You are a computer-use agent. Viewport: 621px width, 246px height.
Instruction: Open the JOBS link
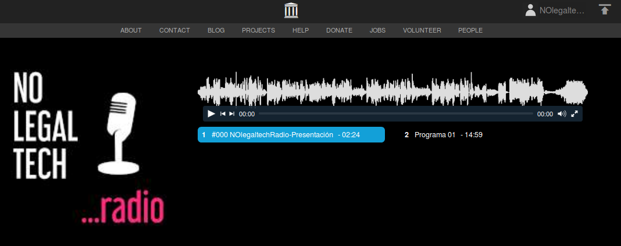[377, 30]
